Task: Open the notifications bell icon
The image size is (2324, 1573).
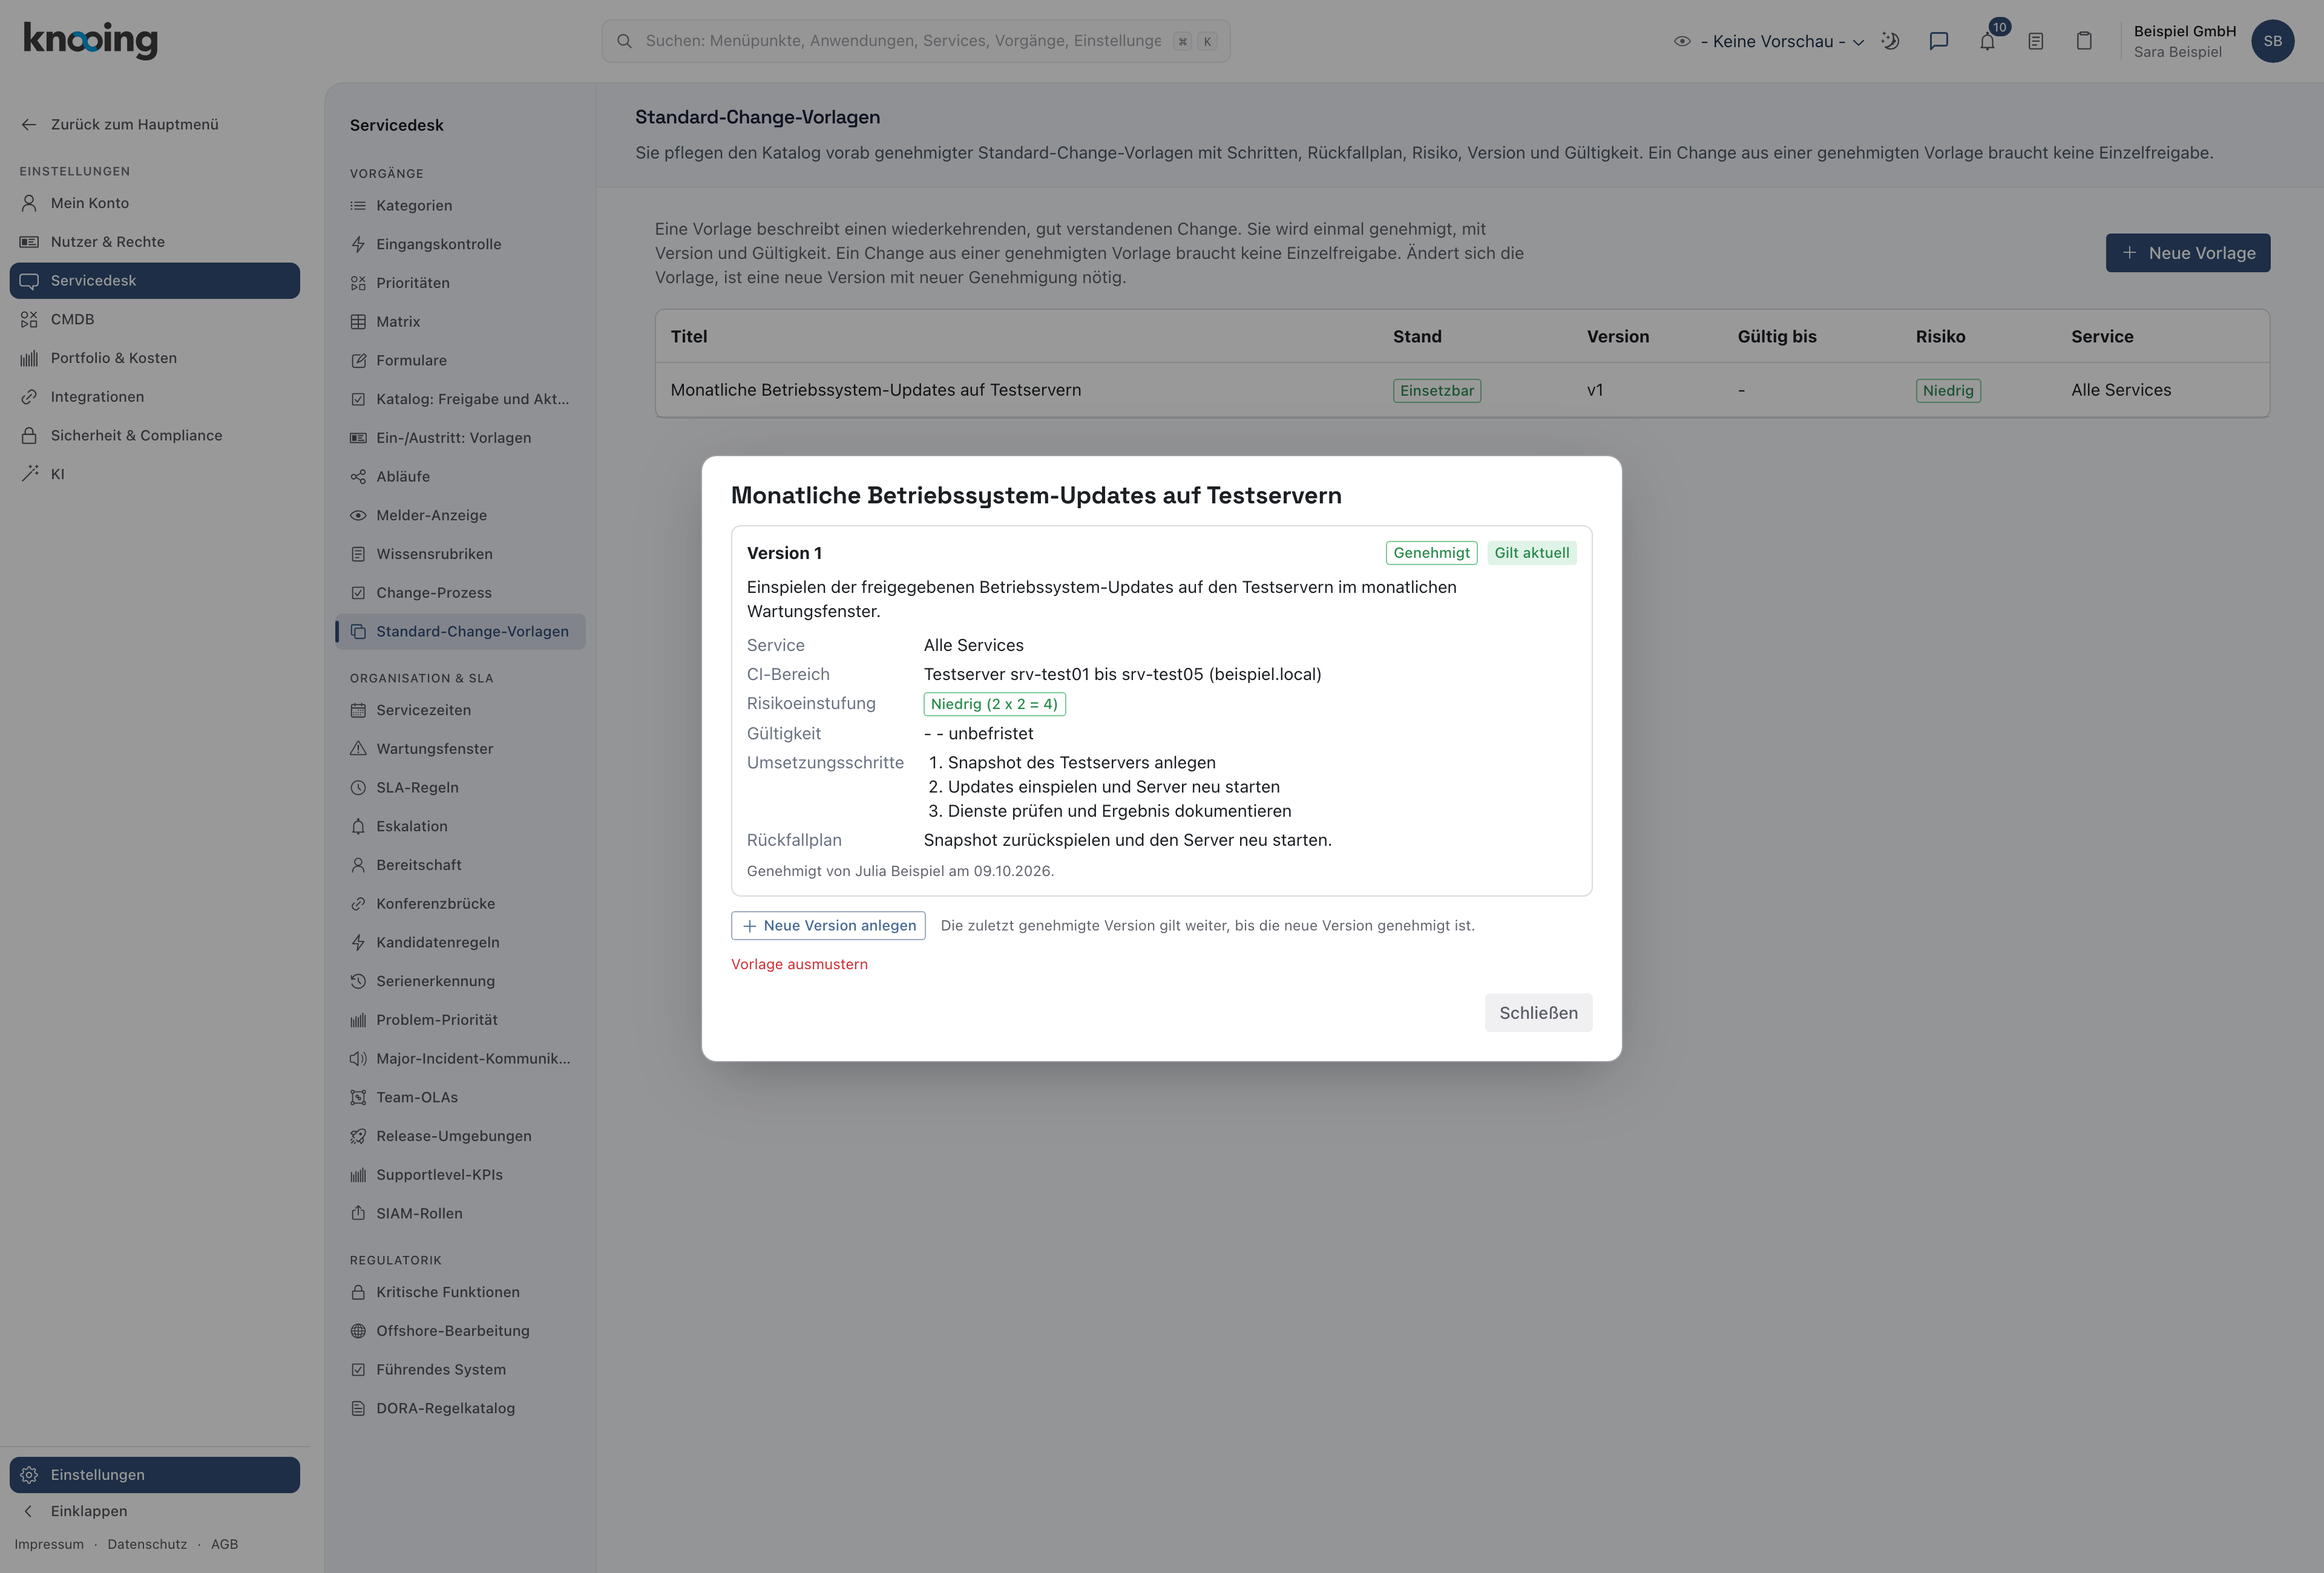Action: (1987, 41)
